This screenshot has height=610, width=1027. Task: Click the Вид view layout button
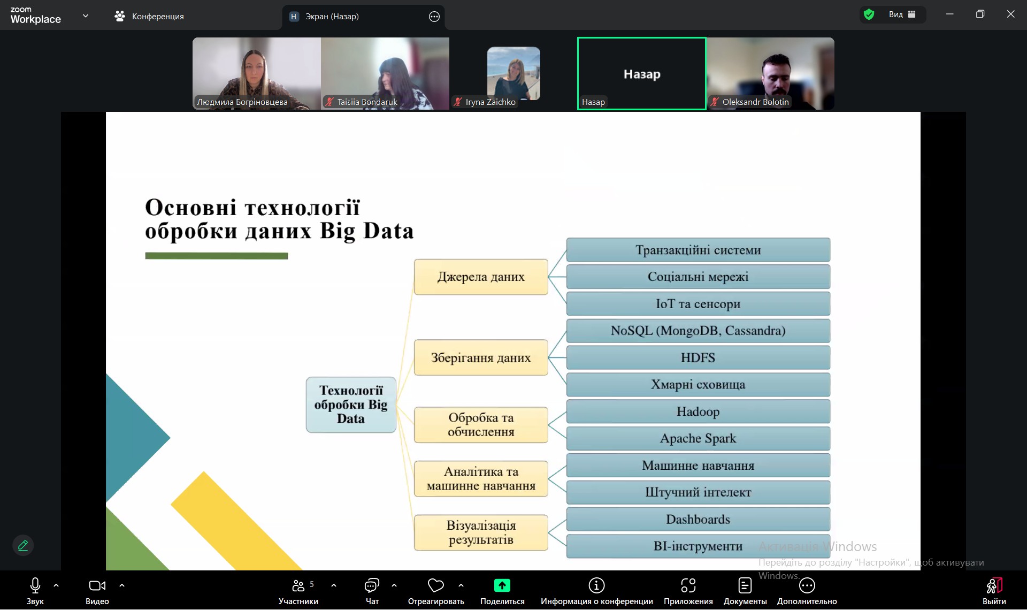click(x=902, y=14)
